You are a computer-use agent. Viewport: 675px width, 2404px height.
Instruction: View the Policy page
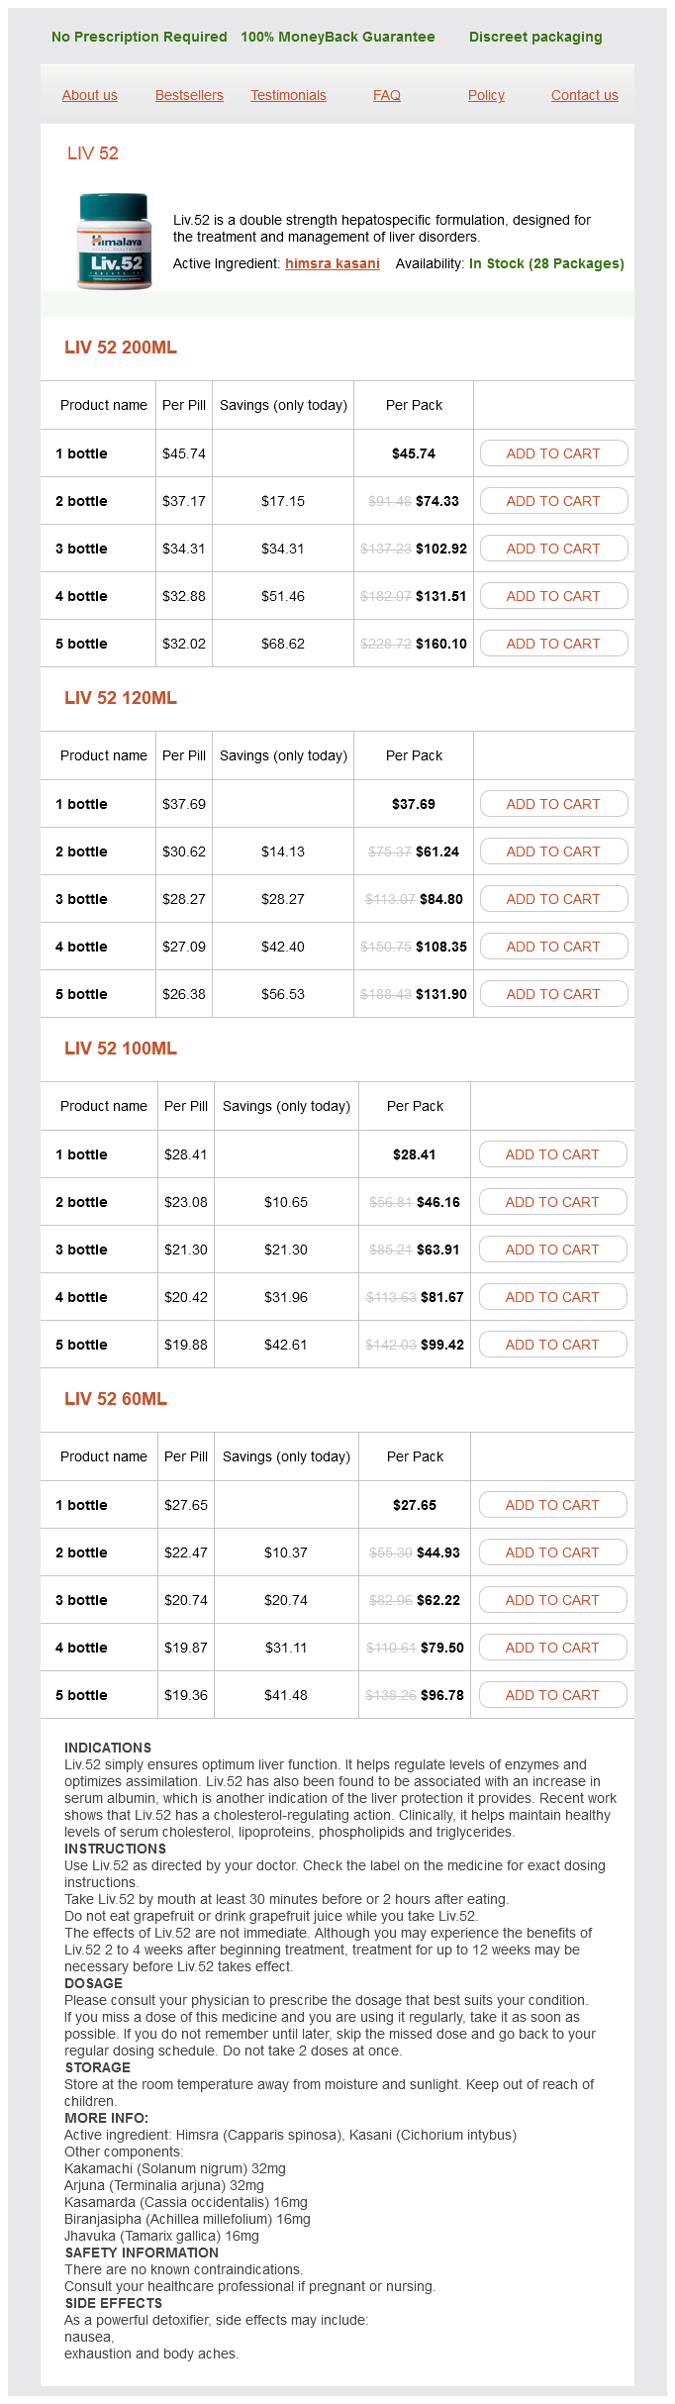[486, 95]
